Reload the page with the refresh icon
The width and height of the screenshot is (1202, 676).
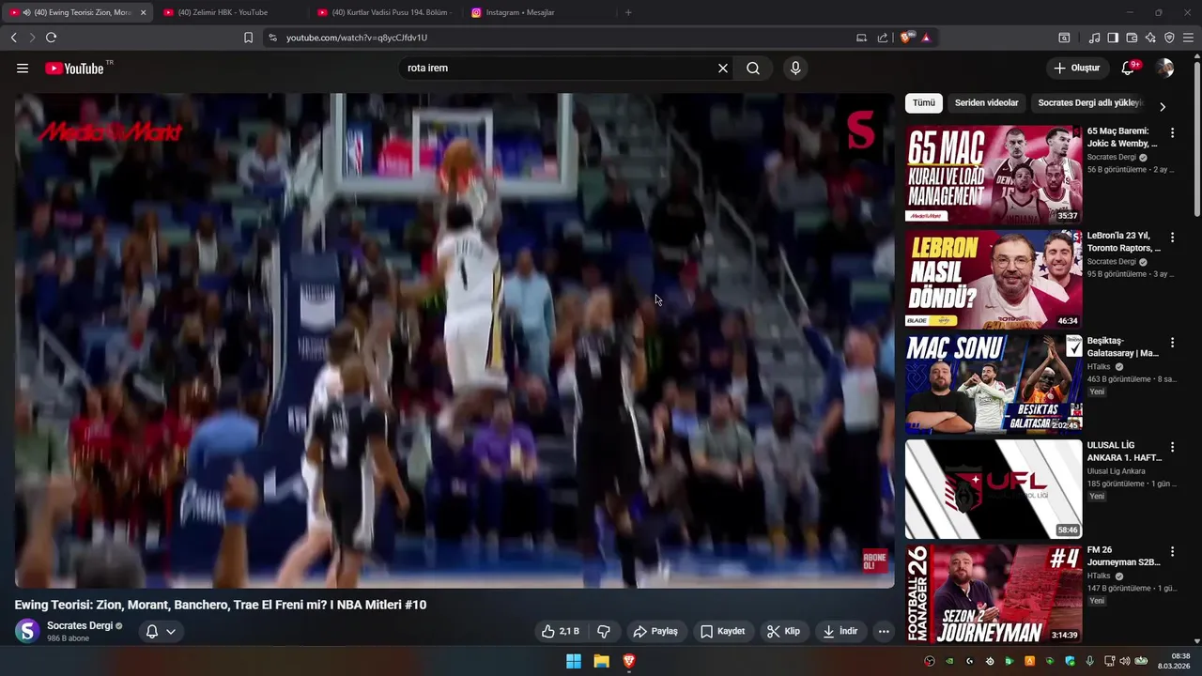51,38
